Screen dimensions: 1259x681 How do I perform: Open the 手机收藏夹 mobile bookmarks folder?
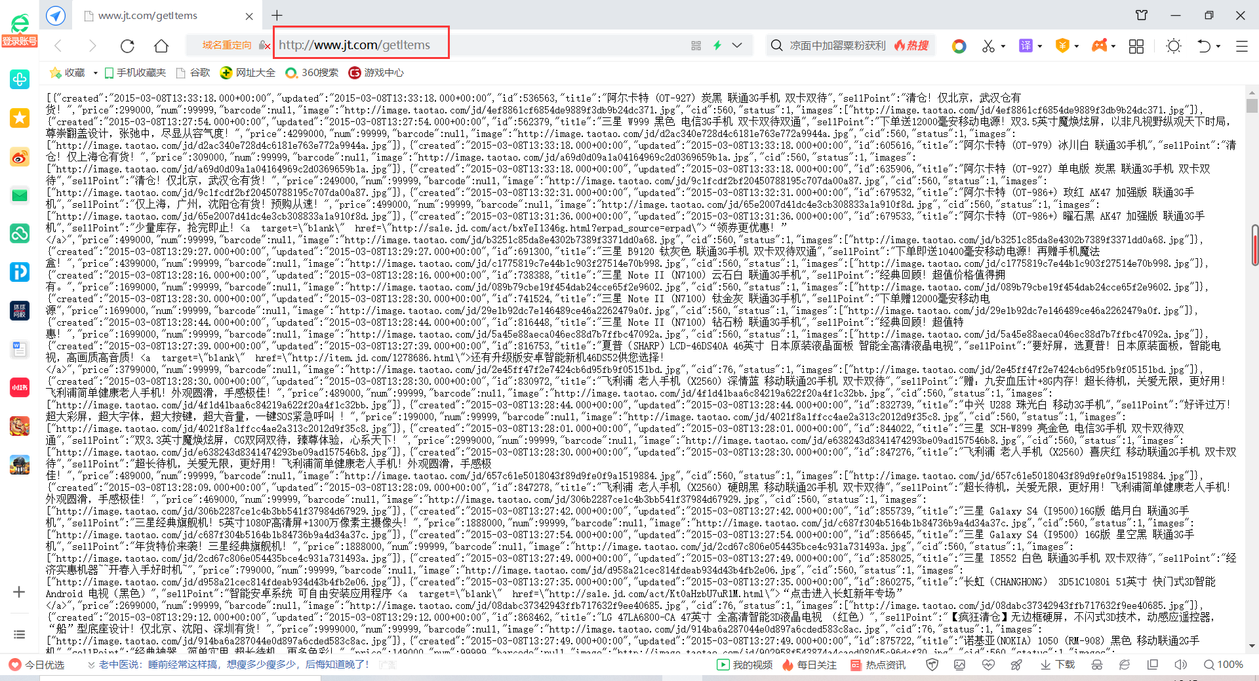point(135,73)
